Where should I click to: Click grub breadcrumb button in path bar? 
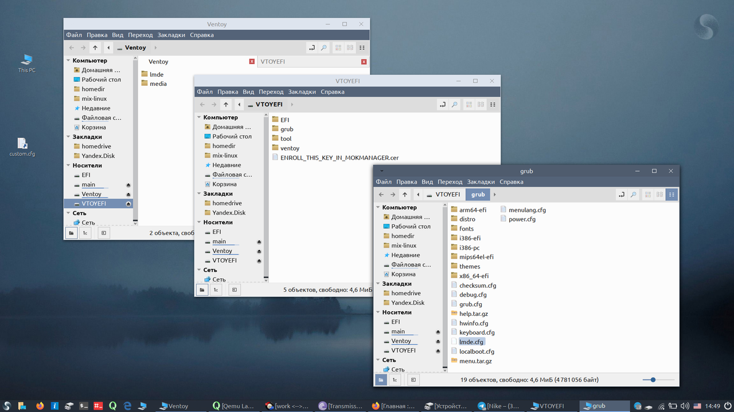point(478,195)
